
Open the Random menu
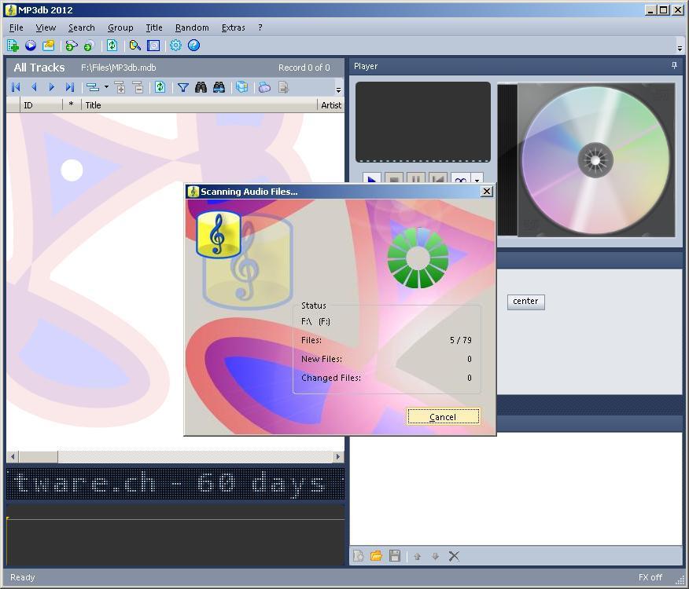(x=192, y=27)
